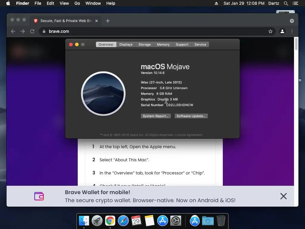Open the Downloads folder in the Dock
The height and width of the screenshot is (229, 305).
pyautogui.click(x=208, y=221)
